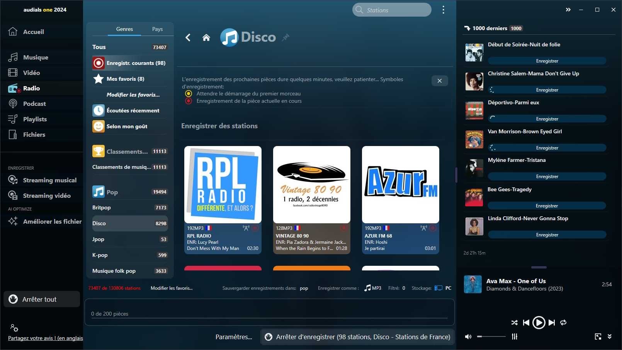Adjust the player volume slider
This screenshot has height=350, width=622.
(491, 336)
